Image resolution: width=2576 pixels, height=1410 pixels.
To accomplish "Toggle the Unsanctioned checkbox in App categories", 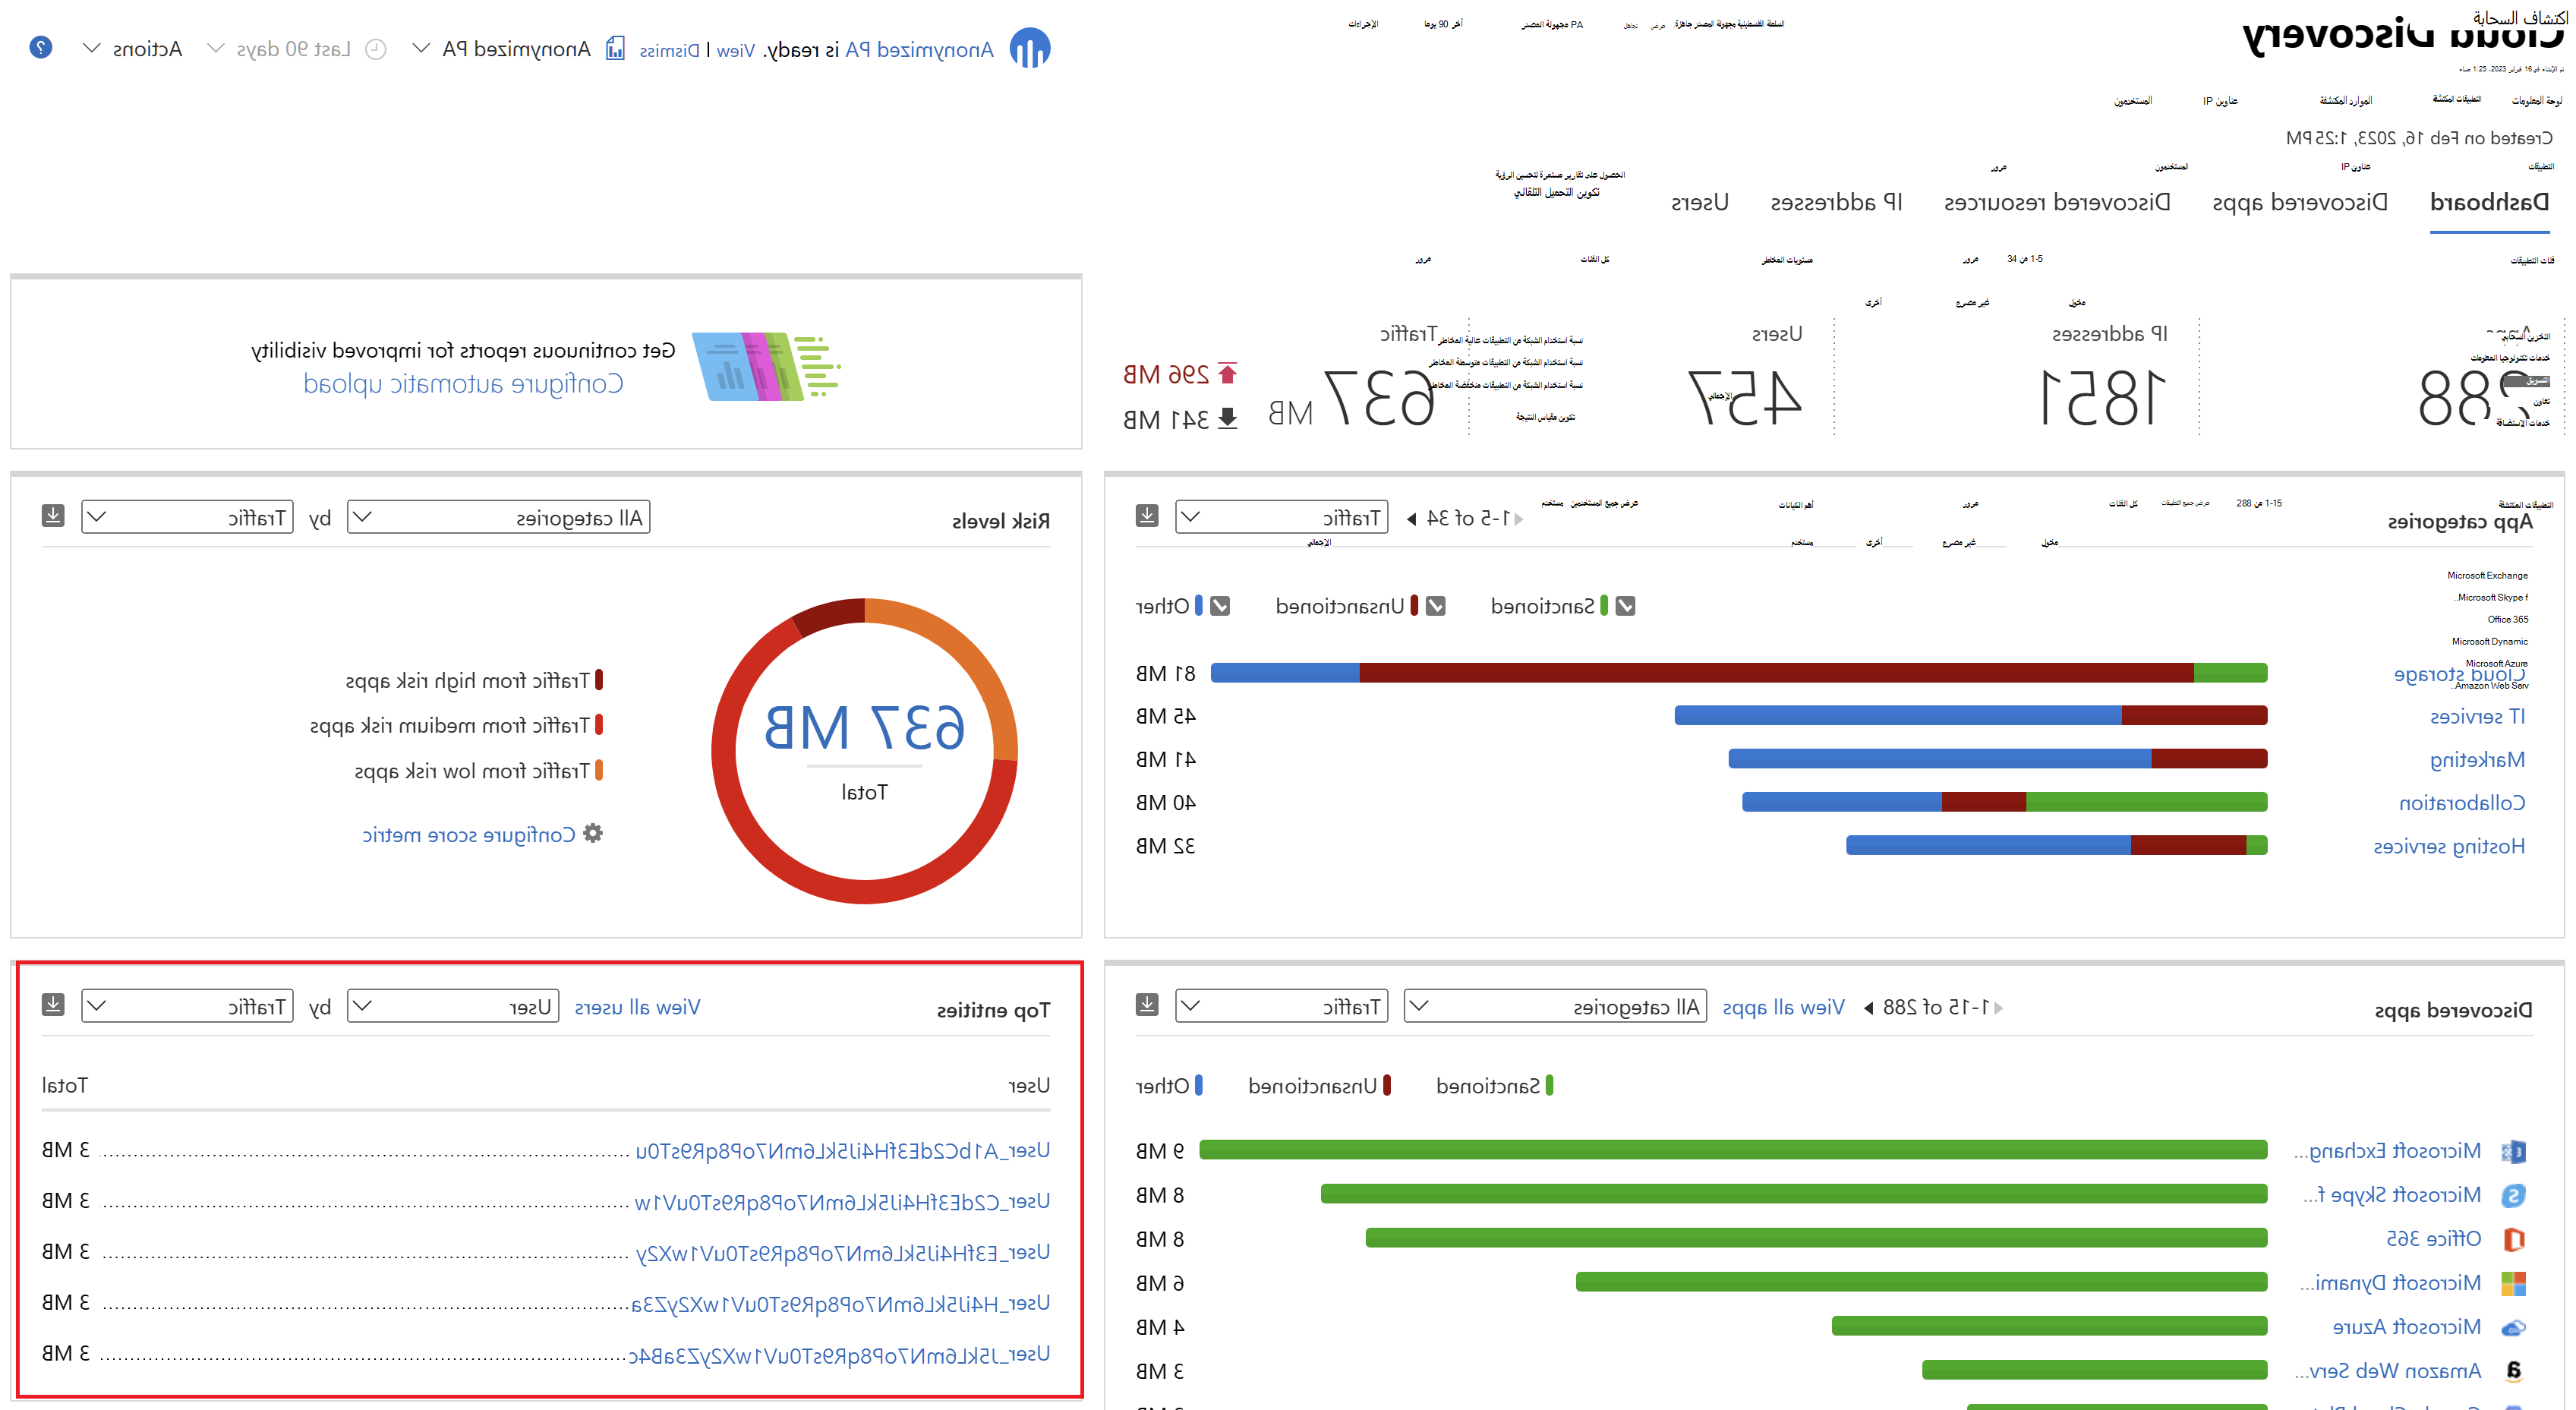I will [1436, 606].
